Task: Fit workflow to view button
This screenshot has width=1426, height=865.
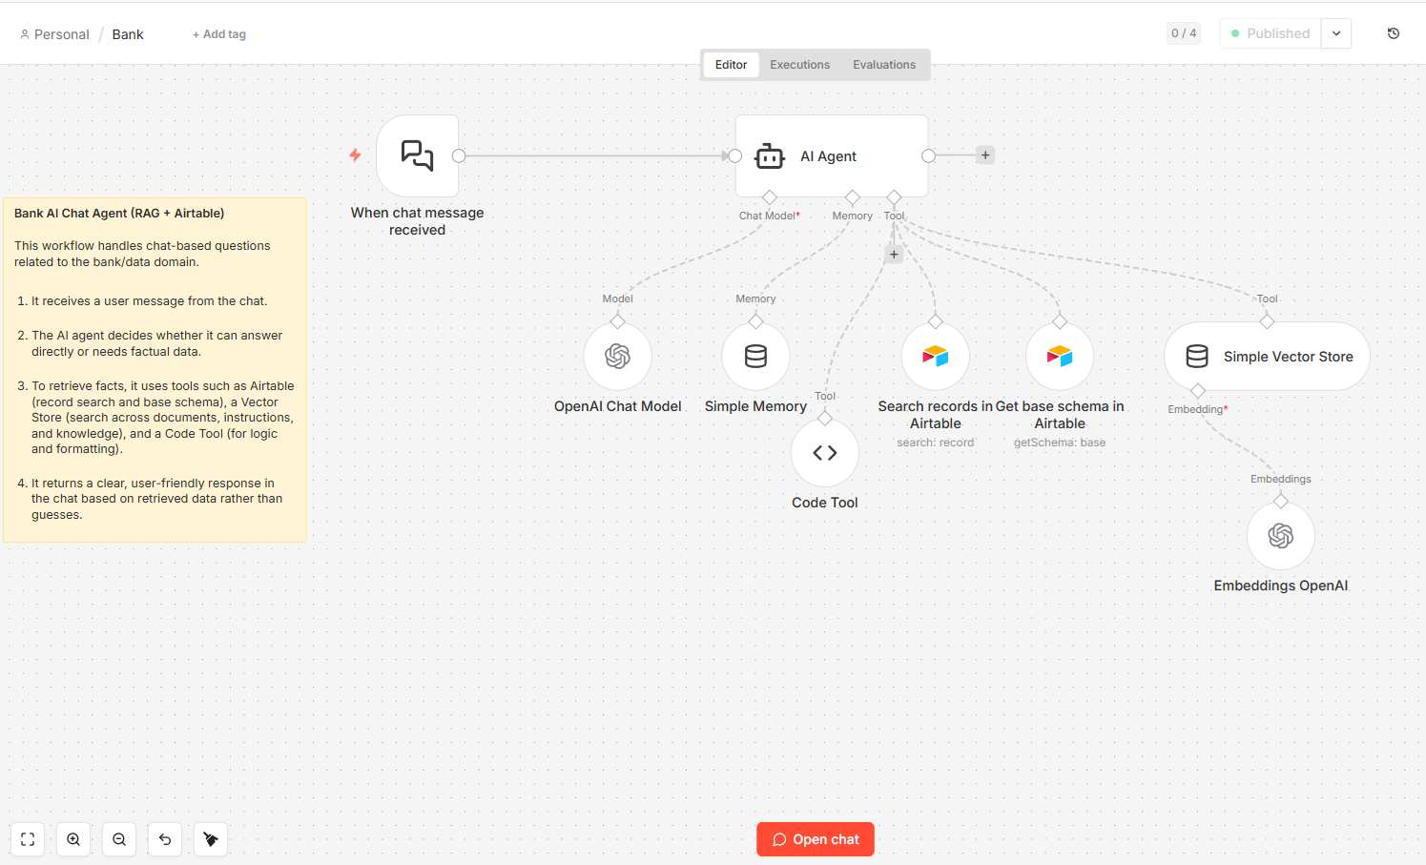Action: (28, 839)
